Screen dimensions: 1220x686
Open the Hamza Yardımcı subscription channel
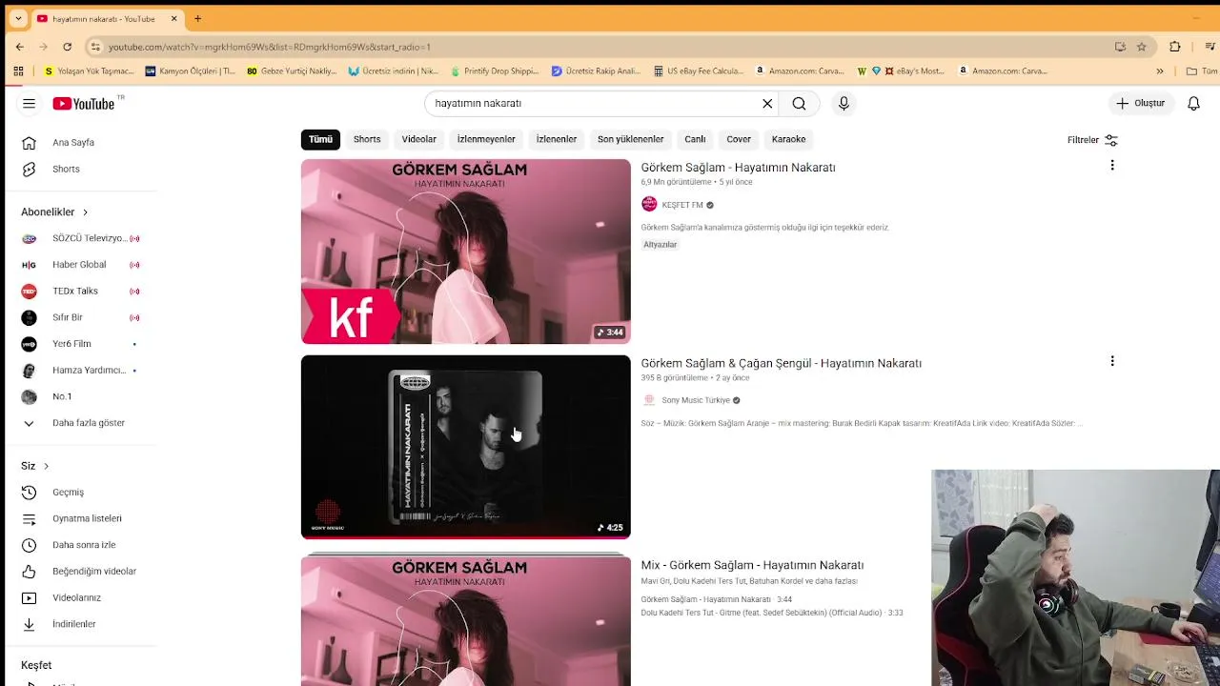point(81,370)
